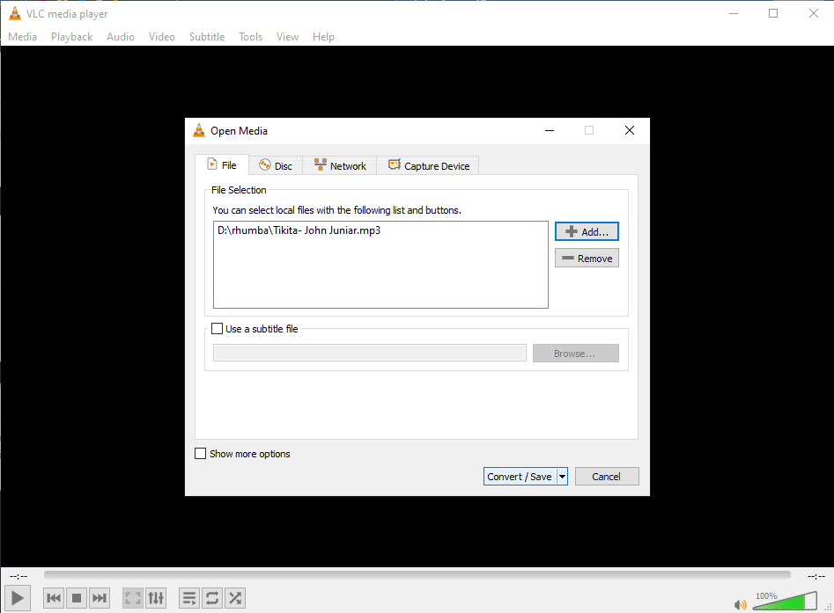Click the disabled subtitle Browse... button
The image size is (834, 613).
tap(575, 354)
